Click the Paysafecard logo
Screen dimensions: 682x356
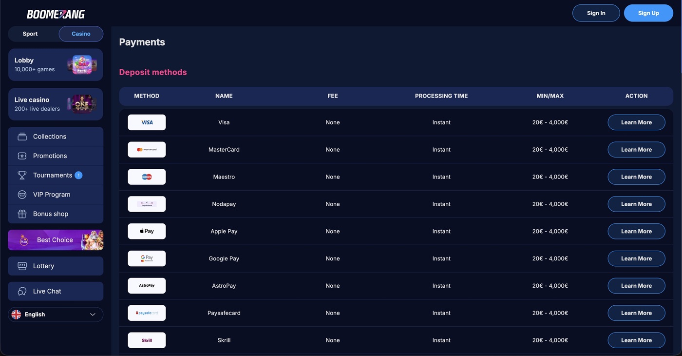click(x=147, y=313)
